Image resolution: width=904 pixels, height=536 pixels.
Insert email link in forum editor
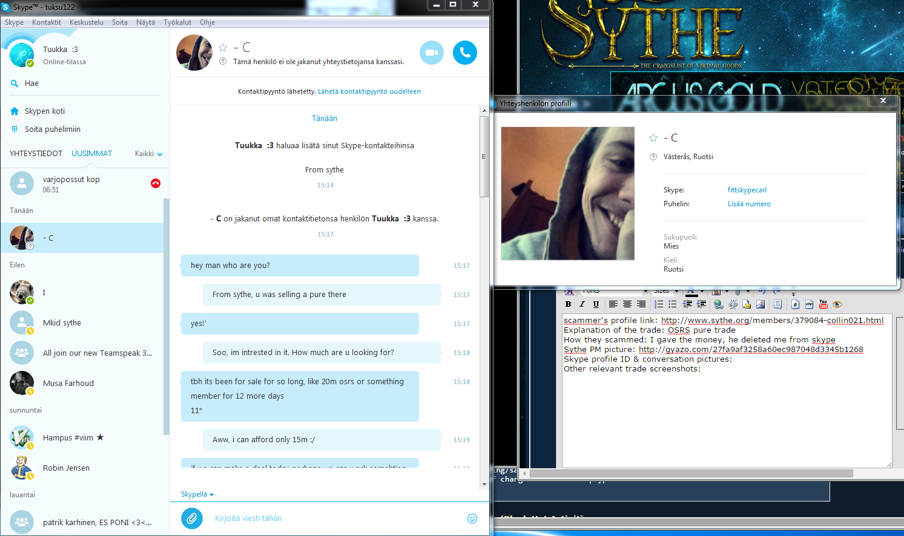747,304
